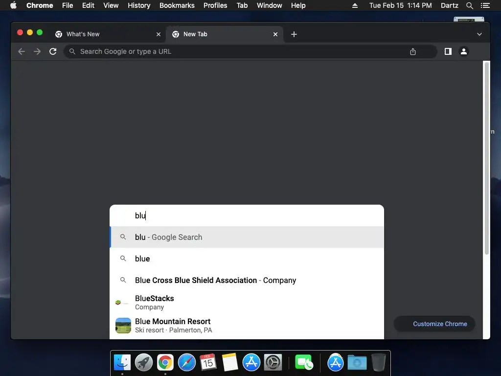Open the Help menu
The image size is (501, 376).
coord(298,5)
